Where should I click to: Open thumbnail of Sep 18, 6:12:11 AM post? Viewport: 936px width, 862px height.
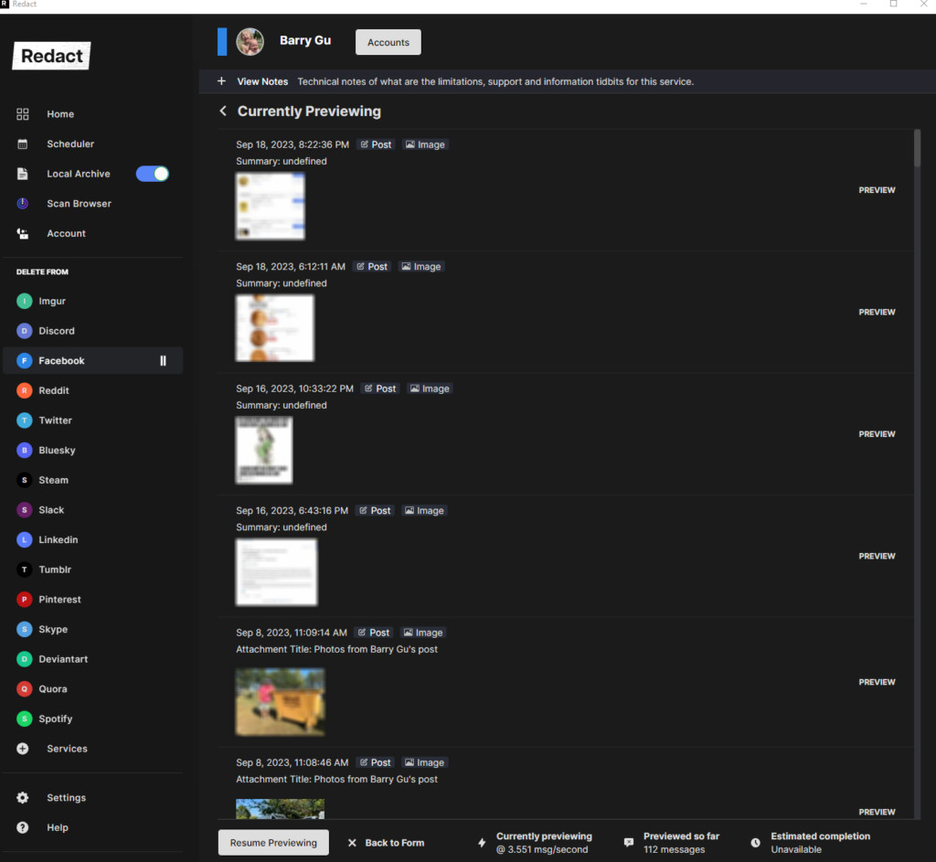274,328
